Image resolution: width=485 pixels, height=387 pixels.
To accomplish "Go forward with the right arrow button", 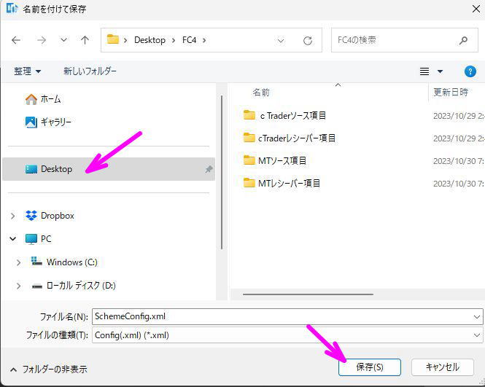I will click(x=41, y=40).
